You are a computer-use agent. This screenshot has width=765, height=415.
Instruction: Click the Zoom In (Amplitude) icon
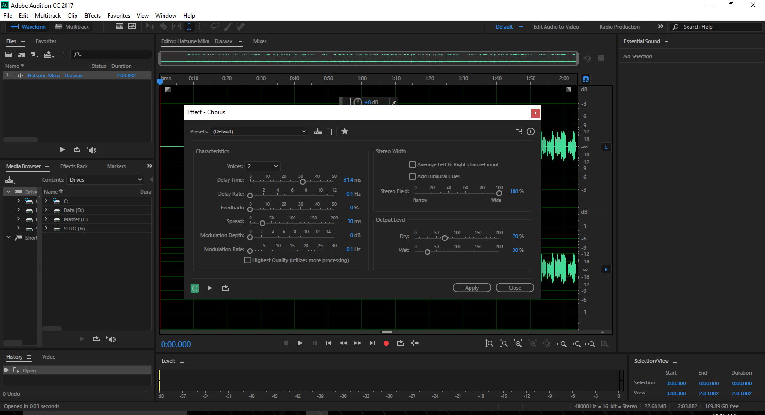pyautogui.click(x=489, y=344)
